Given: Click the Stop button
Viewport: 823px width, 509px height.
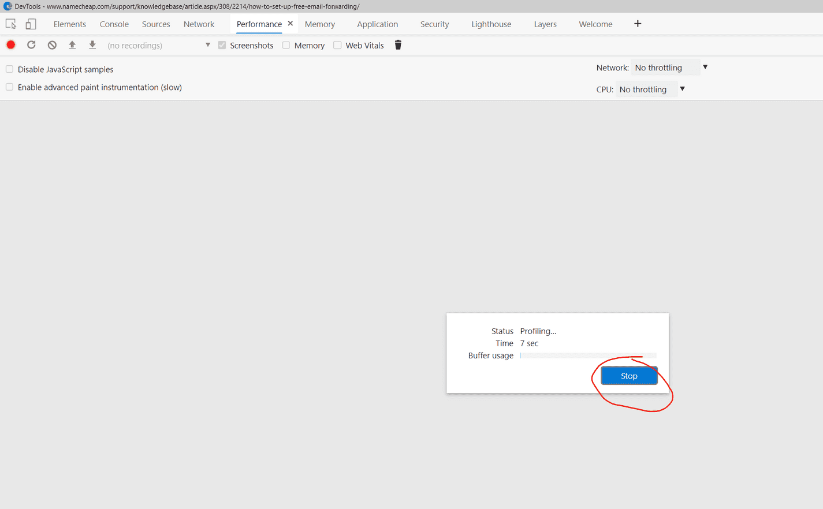Looking at the screenshot, I should point(629,375).
